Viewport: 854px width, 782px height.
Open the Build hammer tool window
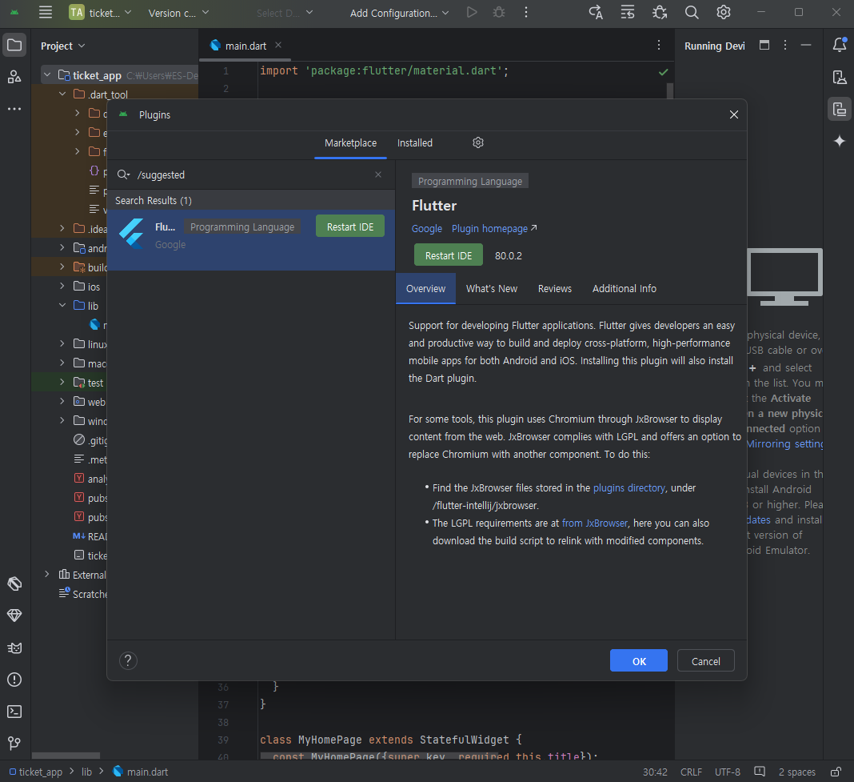(x=14, y=583)
